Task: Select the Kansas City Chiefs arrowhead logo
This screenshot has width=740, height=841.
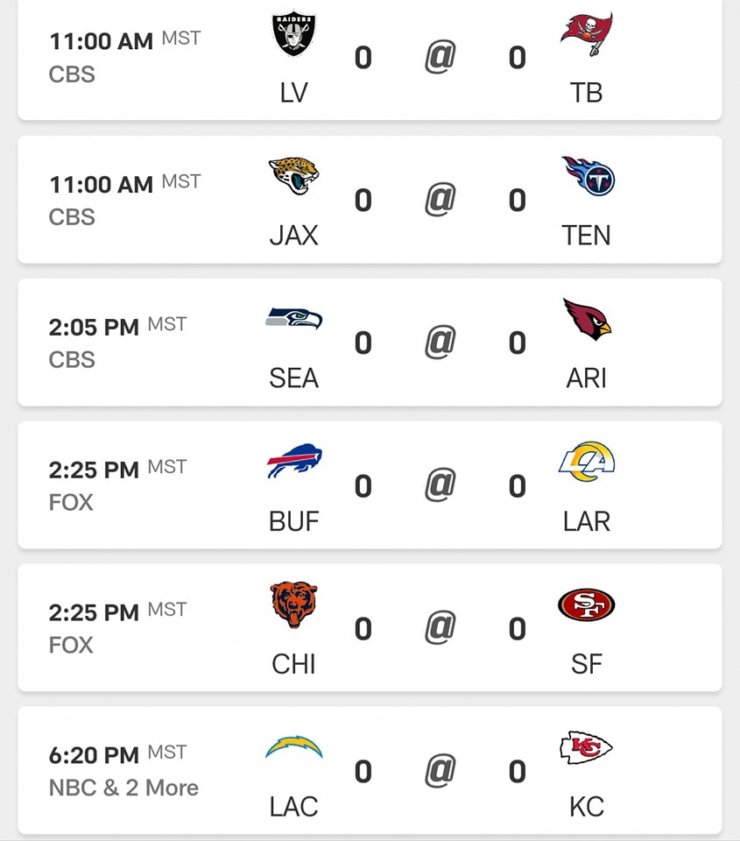Action: point(587,747)
